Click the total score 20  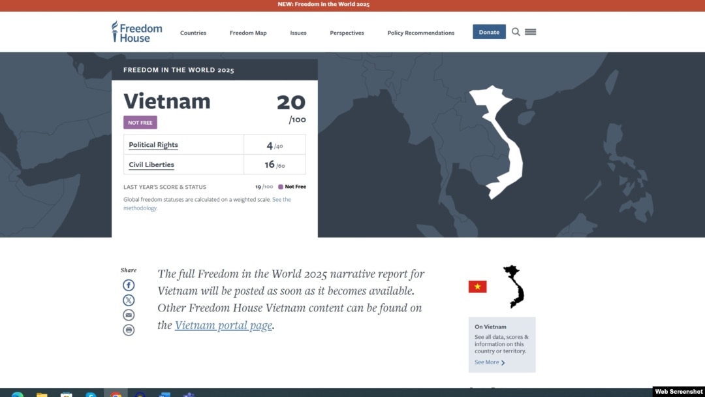click(x=291, y=102)
